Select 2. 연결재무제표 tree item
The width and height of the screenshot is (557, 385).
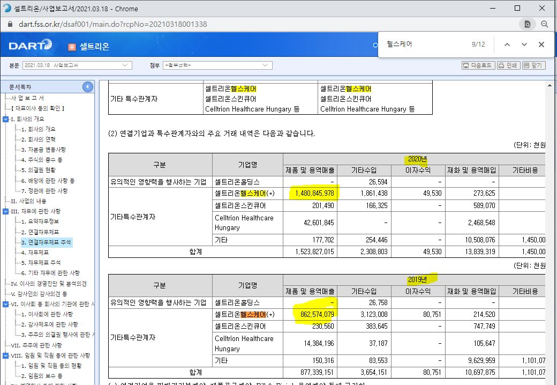[x=40, y=232]
